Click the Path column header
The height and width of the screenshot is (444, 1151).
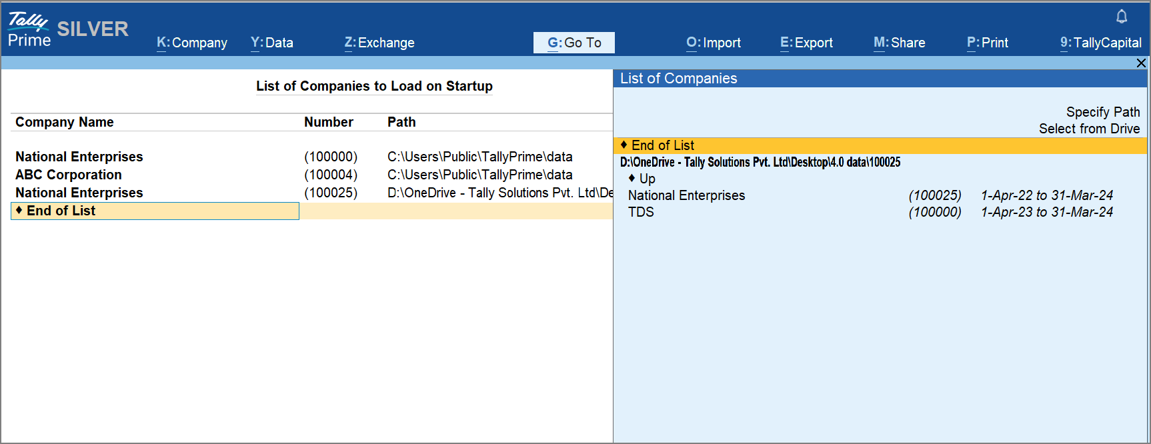(x=401, y=122)
